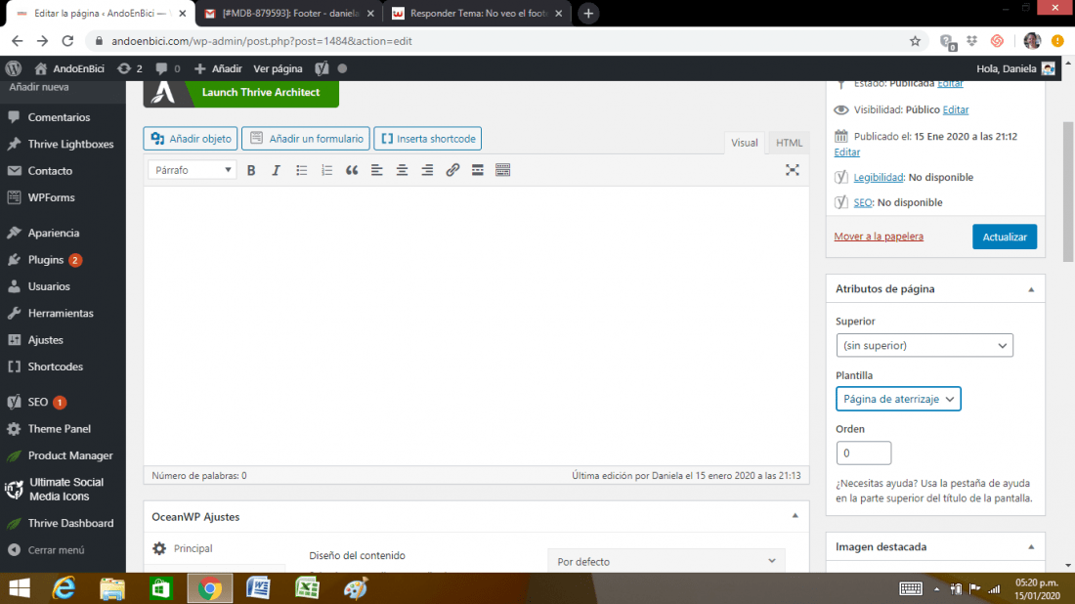Bookmark page with star icon
This screenshot has width=1075, height=604.
[915, 41]
